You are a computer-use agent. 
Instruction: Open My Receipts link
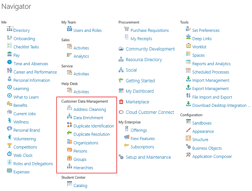tap(141, 39)
